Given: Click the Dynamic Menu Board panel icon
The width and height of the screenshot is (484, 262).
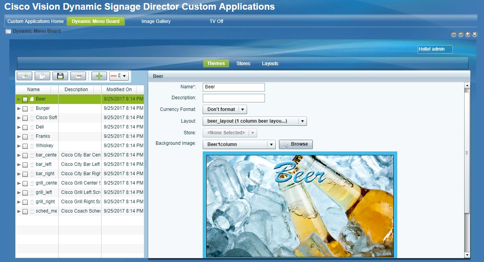Looking at the screenshot, I should click(8, 32).
